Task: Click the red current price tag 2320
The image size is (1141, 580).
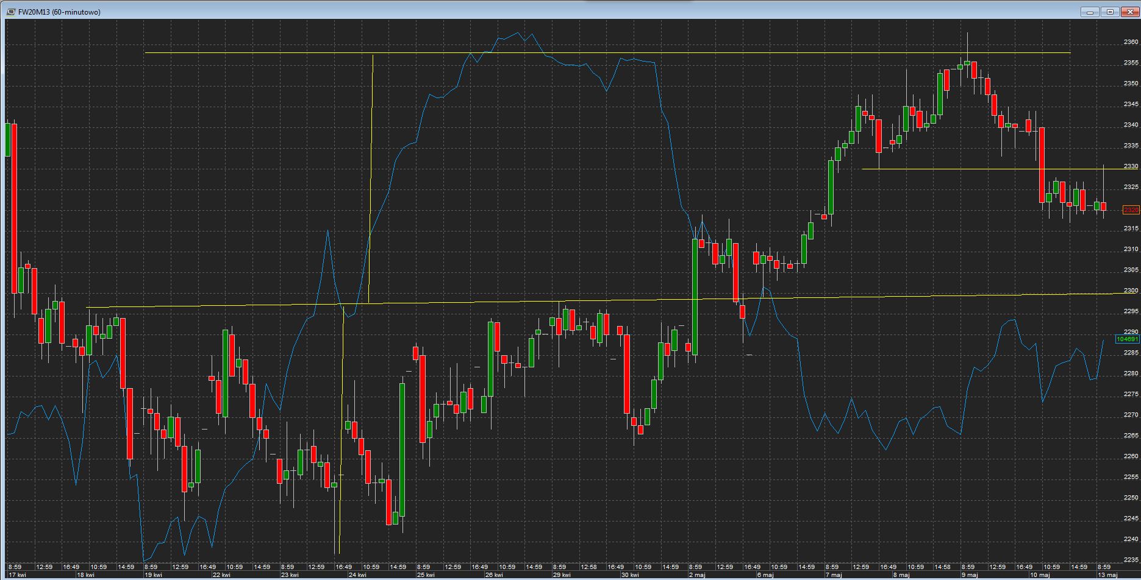Action: [x=1131, y=210]
